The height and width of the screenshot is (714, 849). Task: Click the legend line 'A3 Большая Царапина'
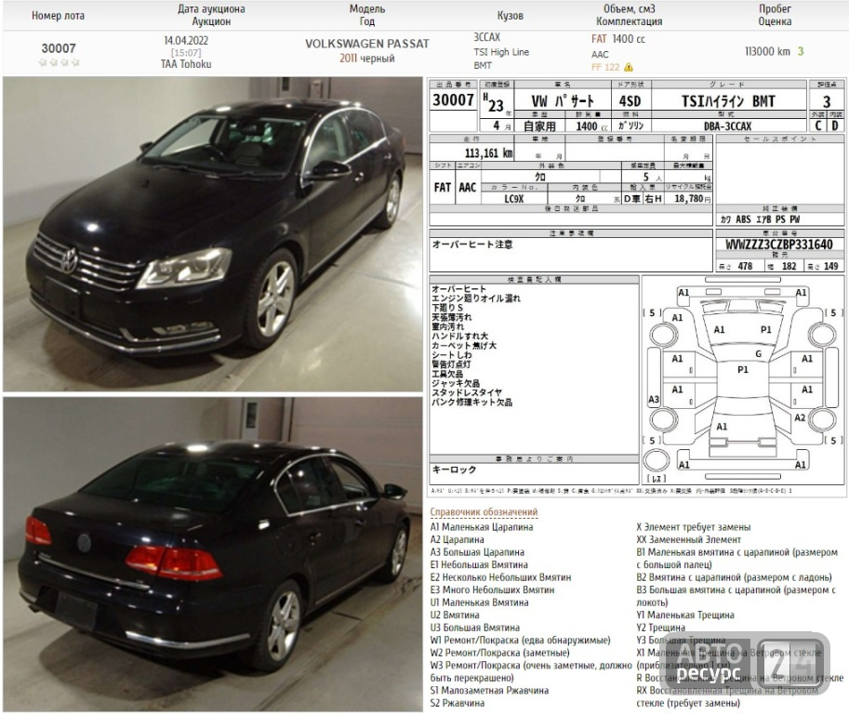(477, 552)
